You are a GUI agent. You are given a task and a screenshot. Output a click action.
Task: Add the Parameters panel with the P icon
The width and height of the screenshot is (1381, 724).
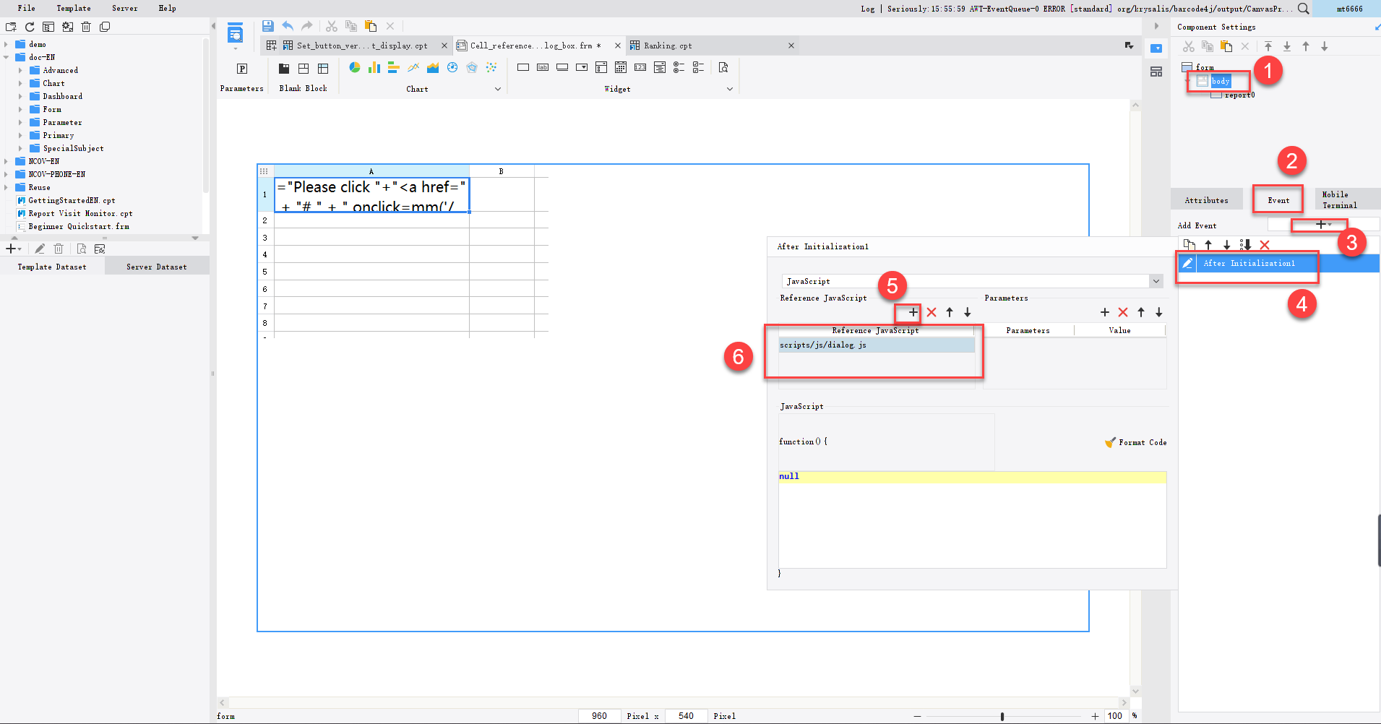(x=242, y=69)
